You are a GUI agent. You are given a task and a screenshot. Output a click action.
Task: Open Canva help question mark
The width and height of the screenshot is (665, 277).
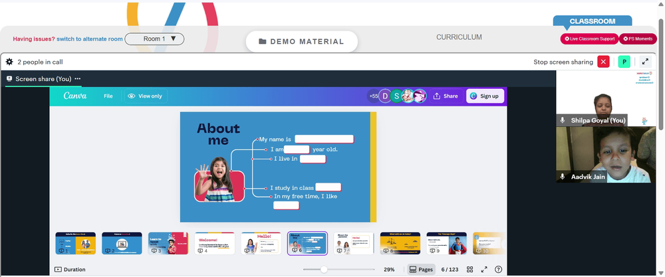[x=498, y=270]
